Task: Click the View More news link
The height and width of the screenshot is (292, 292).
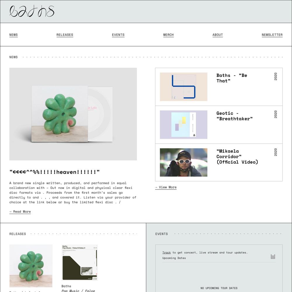Action: [166, 187]
